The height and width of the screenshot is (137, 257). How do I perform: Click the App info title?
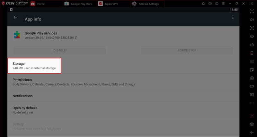(33, 19)
